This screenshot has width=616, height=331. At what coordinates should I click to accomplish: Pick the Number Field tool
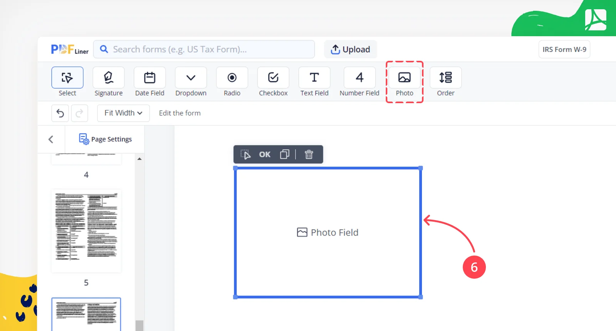click(x=360, y=82)
